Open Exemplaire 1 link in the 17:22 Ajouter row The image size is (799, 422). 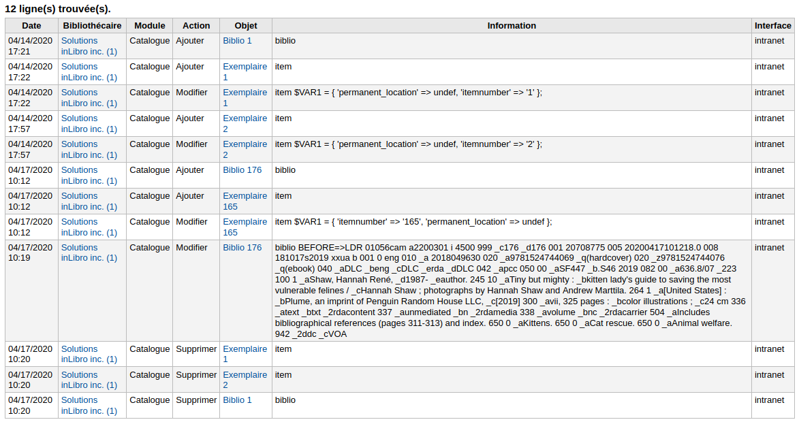click(245, 67)
